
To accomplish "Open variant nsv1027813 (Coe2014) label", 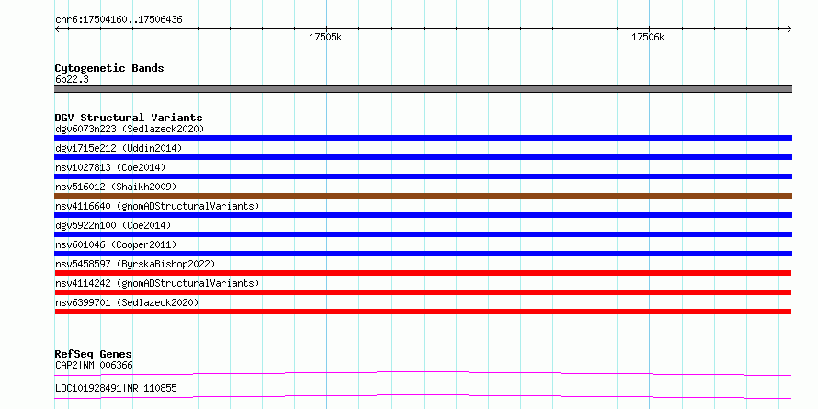I will (110, 167).
